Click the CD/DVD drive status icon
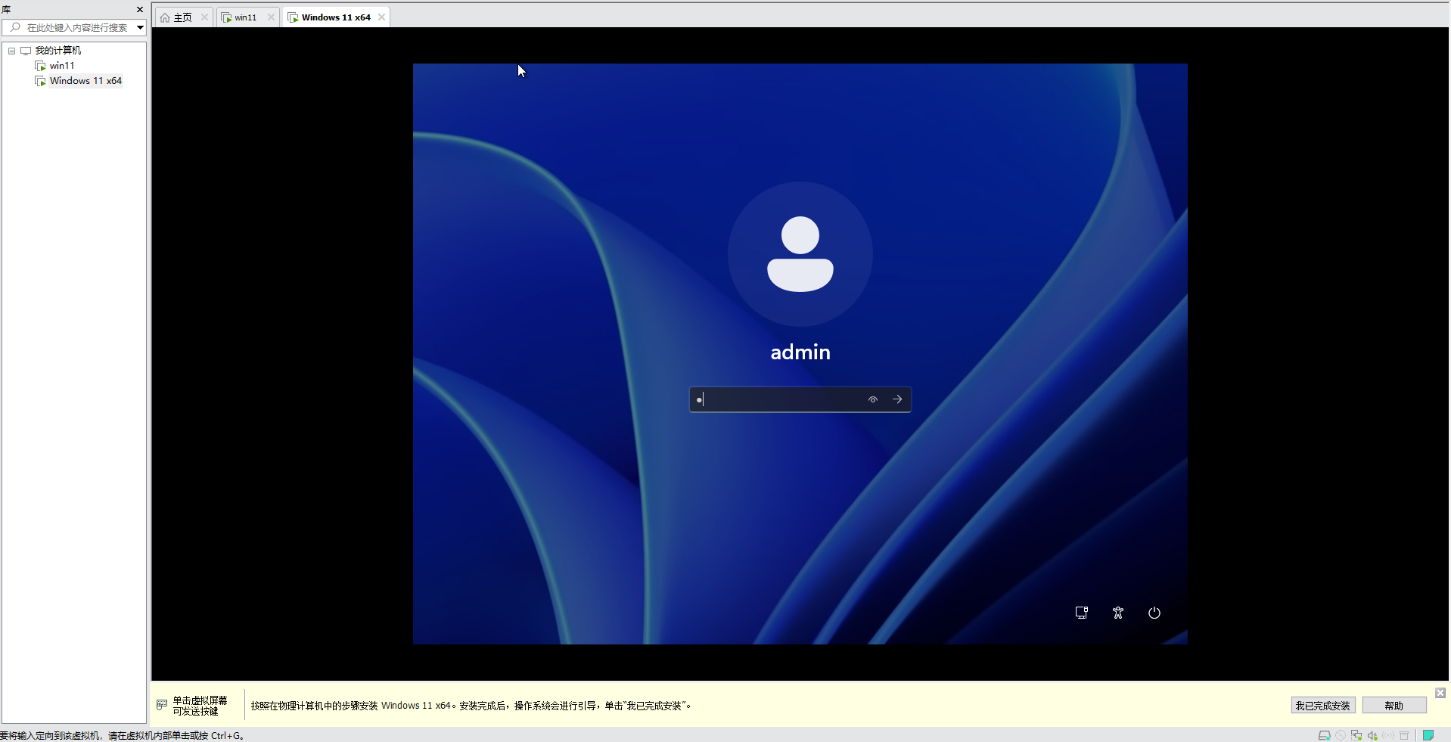 coord(1341,735)
